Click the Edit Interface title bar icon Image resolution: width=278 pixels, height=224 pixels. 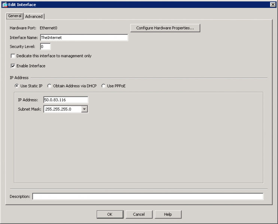[5, 4]
